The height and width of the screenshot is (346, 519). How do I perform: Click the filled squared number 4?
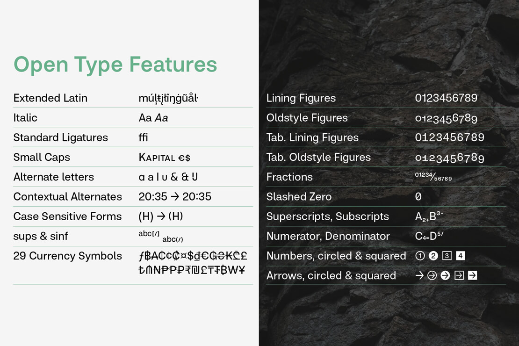pos(461,256)
